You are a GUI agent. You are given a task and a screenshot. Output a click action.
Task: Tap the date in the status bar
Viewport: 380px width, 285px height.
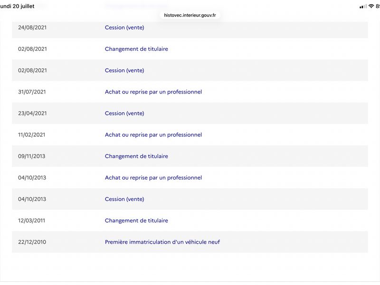17,6
